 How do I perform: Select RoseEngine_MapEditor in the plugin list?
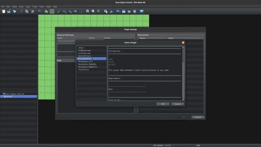tap(91, 67)
